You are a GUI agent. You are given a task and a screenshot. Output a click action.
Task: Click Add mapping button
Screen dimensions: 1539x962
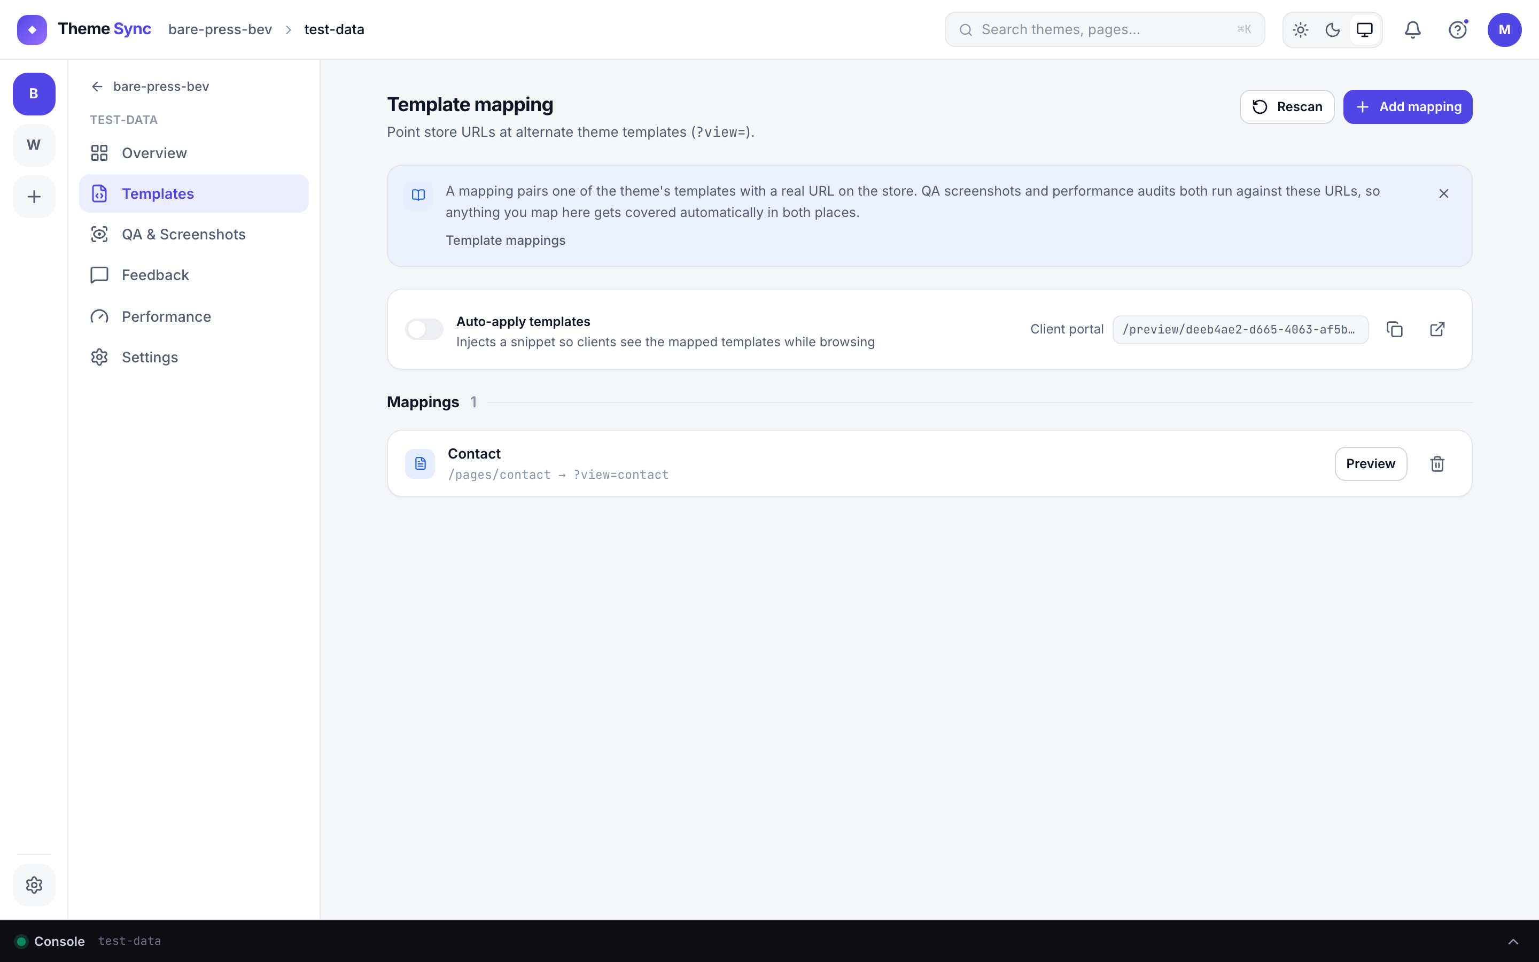coord(1408,107)
